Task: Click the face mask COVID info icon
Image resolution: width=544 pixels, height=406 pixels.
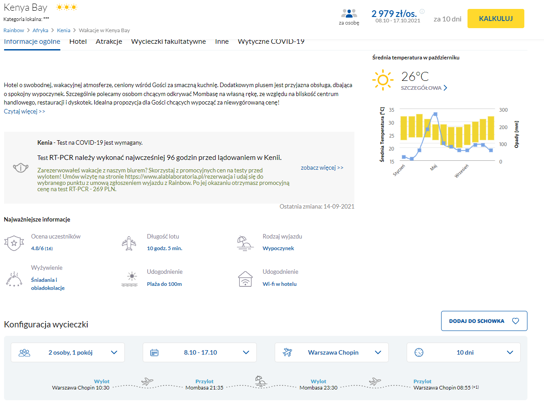Action: (x=21, y=168)
